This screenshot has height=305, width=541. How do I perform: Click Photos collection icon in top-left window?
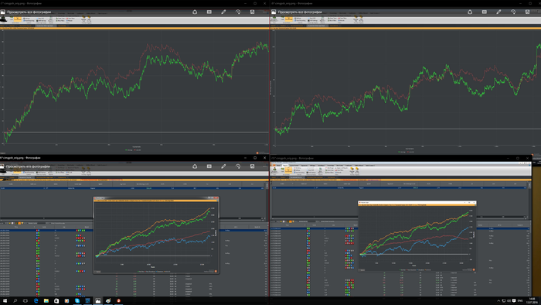point(3,12)
